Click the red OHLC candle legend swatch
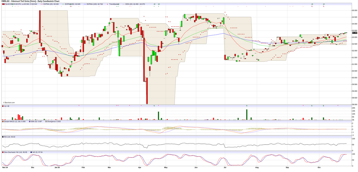This screenshot has height=172, width=358. coord(3,4)
